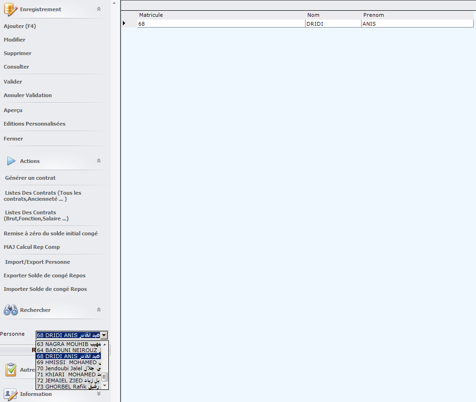Click Exporter Solde de congé Repos

pyautogui.click(x=45, y=275)
